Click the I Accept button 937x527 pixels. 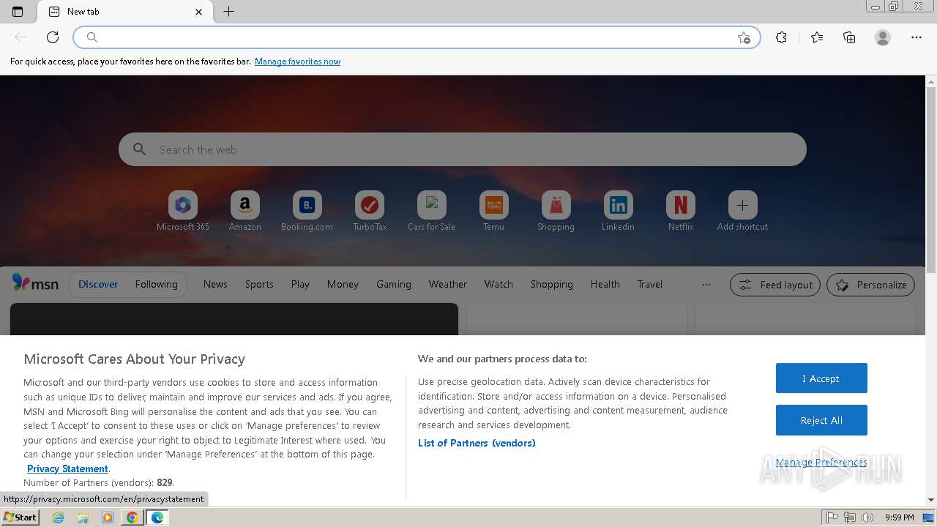[x=821, y=378]
